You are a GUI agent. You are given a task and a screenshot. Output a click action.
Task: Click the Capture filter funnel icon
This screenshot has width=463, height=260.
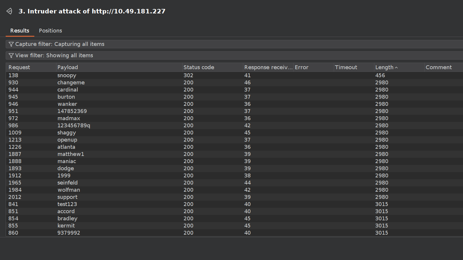point(11,44)
